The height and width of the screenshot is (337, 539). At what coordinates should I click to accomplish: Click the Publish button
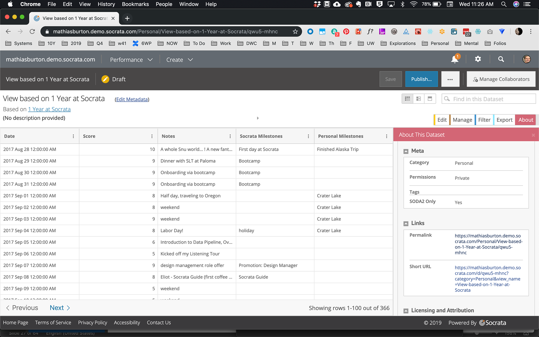coord(421,79)
